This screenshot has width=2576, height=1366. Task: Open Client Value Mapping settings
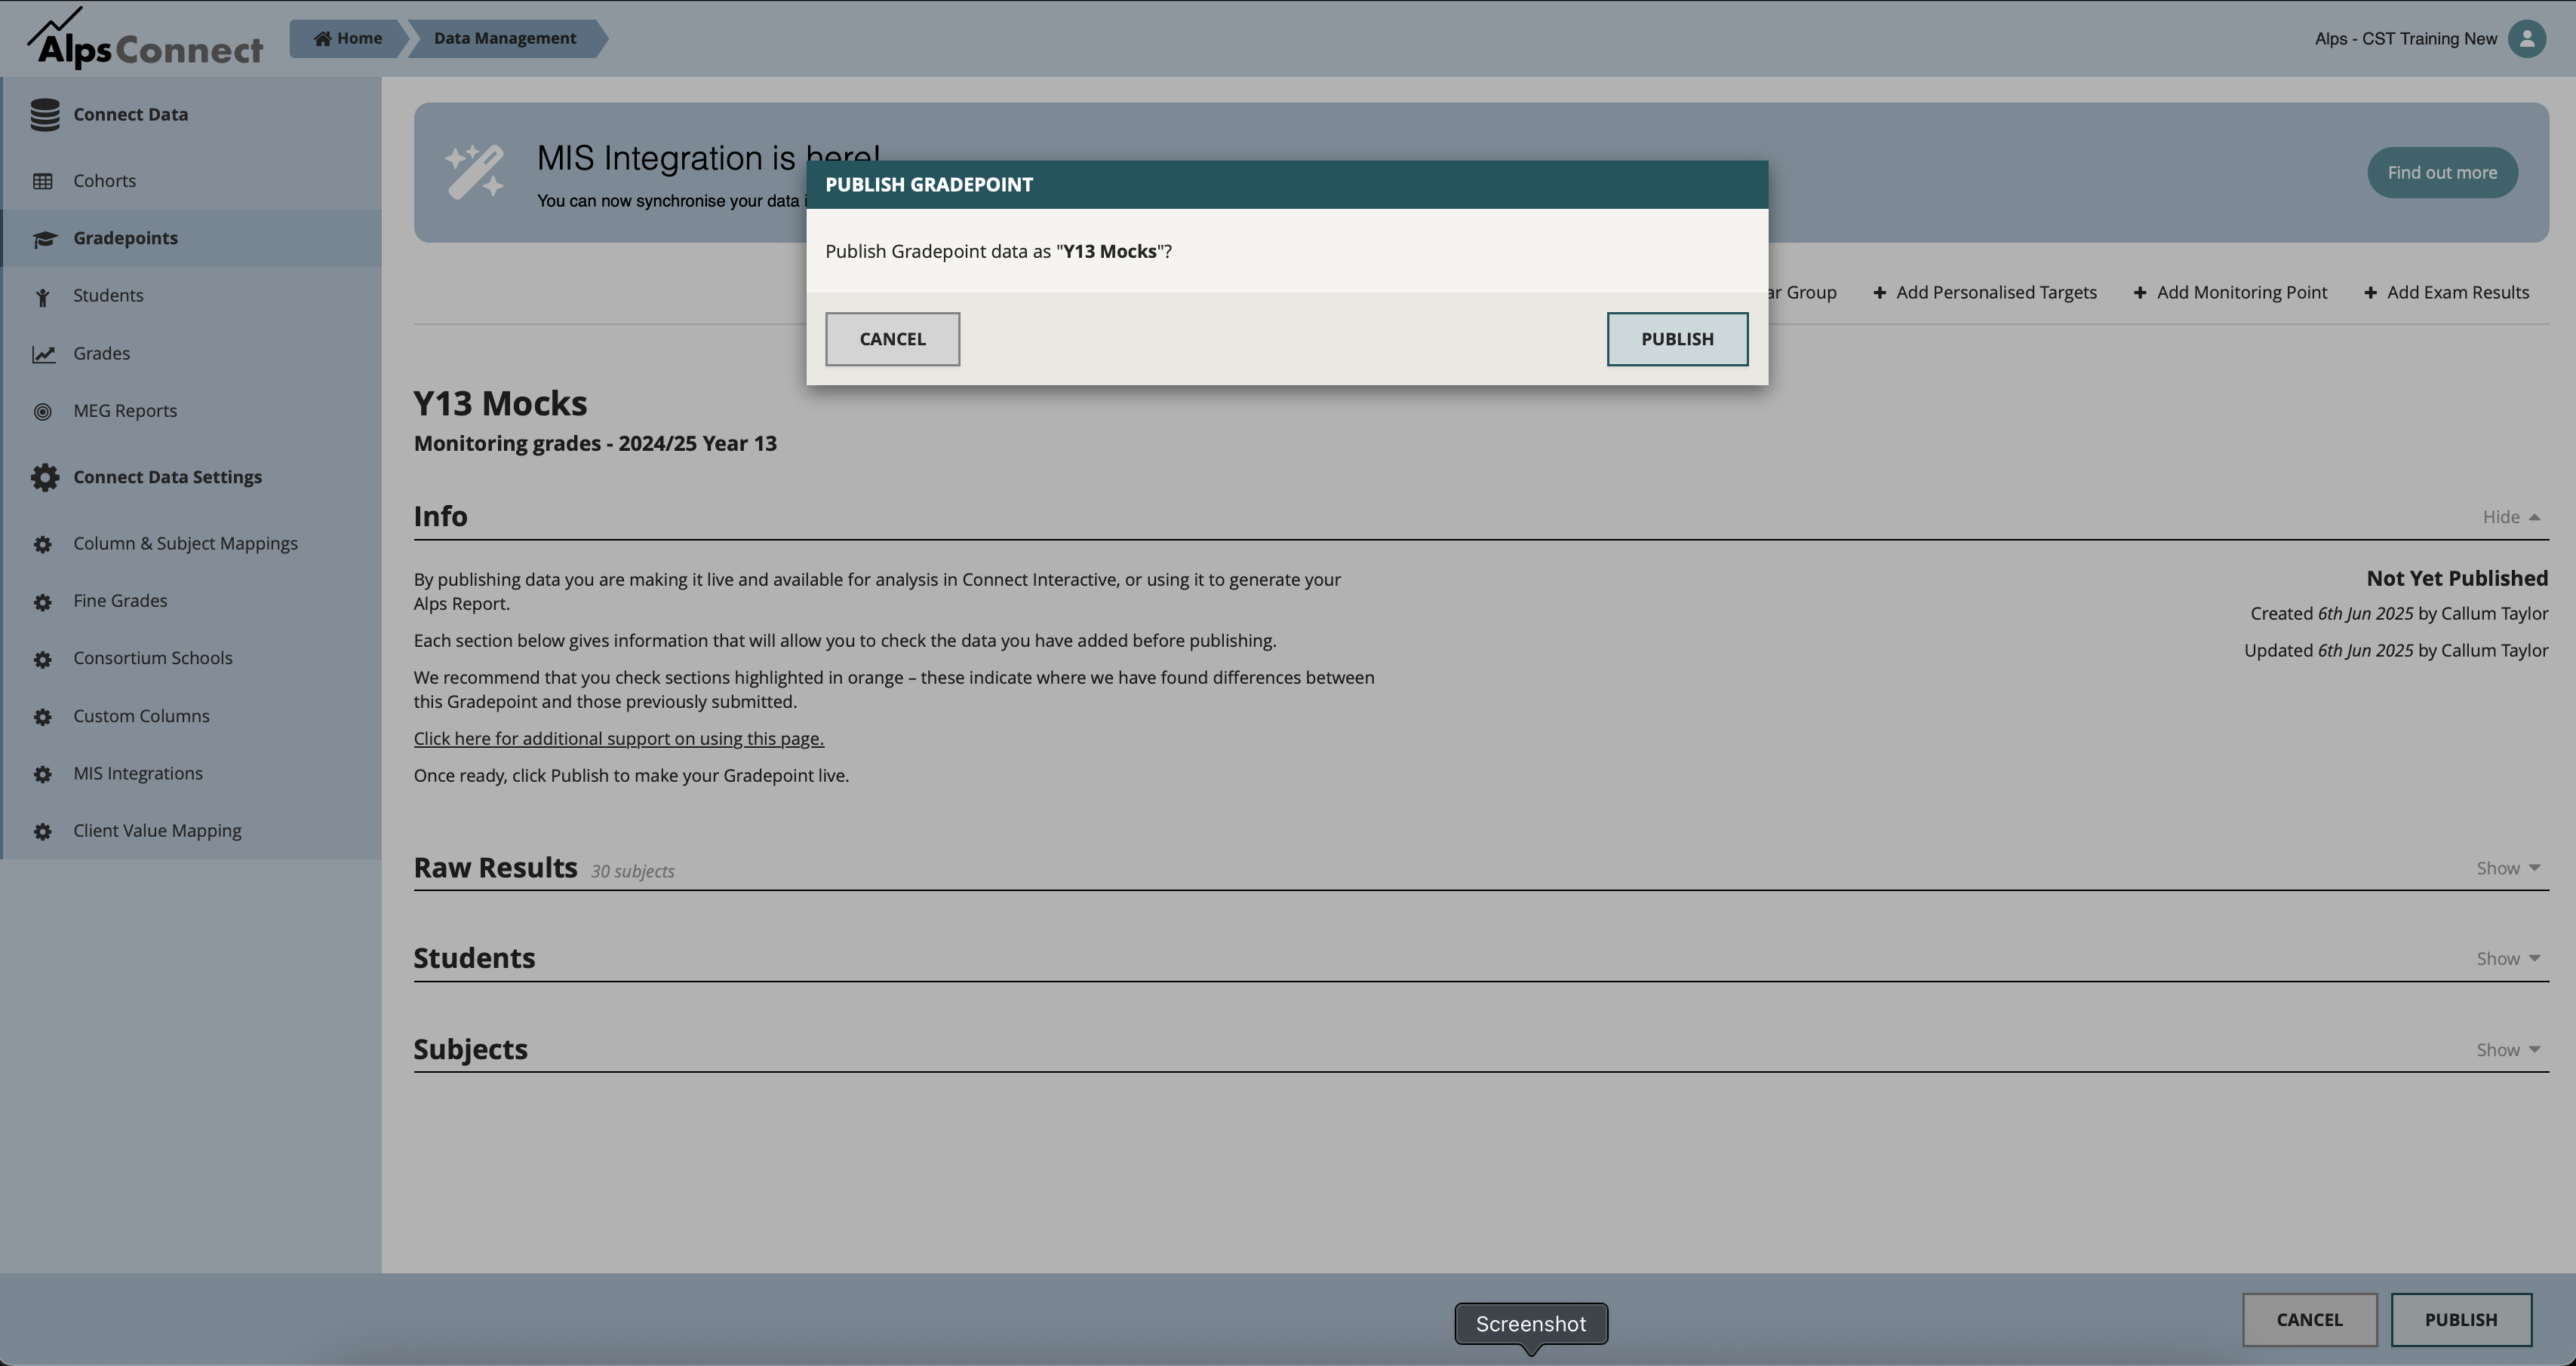click(x=191, y=831)
